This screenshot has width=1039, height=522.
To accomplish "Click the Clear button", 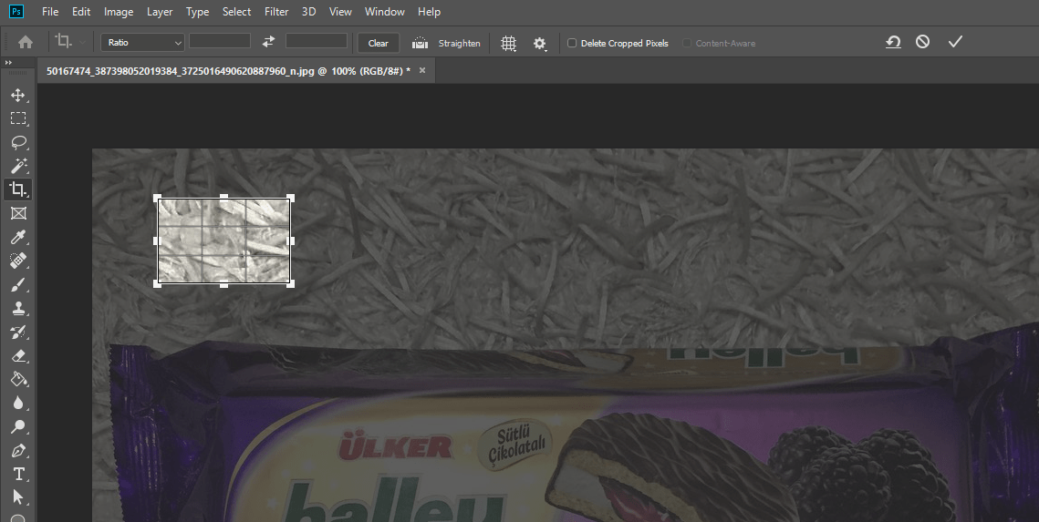I will coord(379,43).
